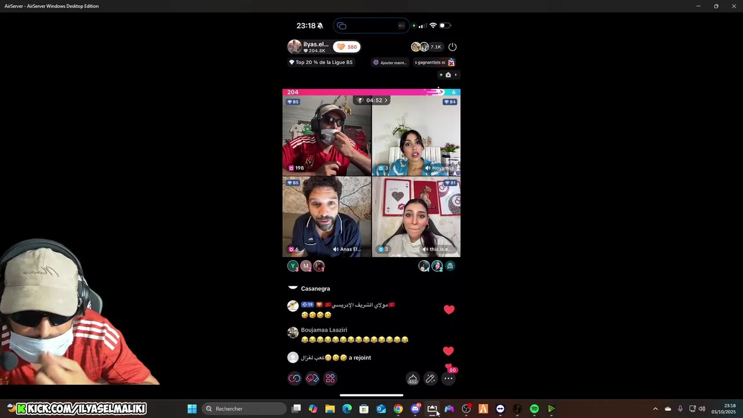Open Spotify from taskbar
743x418 pixels.
click(535, 409)
